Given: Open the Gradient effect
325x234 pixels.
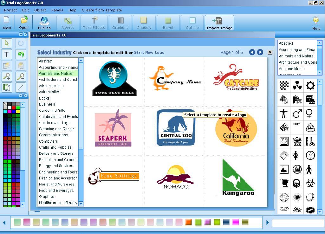Looking at the screenshot, I should [120, 22].
